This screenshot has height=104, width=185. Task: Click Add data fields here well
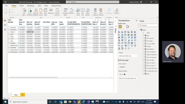(127, 56)
